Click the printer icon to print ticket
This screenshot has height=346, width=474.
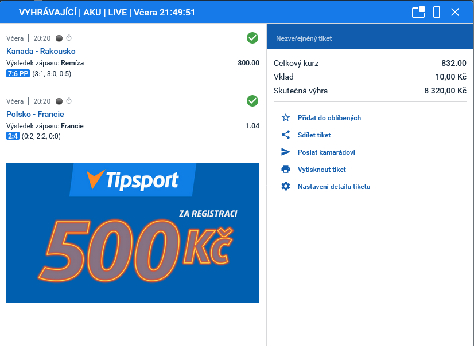pos(286,170)
